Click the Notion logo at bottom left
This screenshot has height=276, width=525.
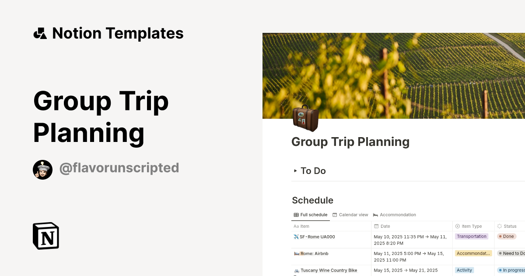[x=45, y=236]
